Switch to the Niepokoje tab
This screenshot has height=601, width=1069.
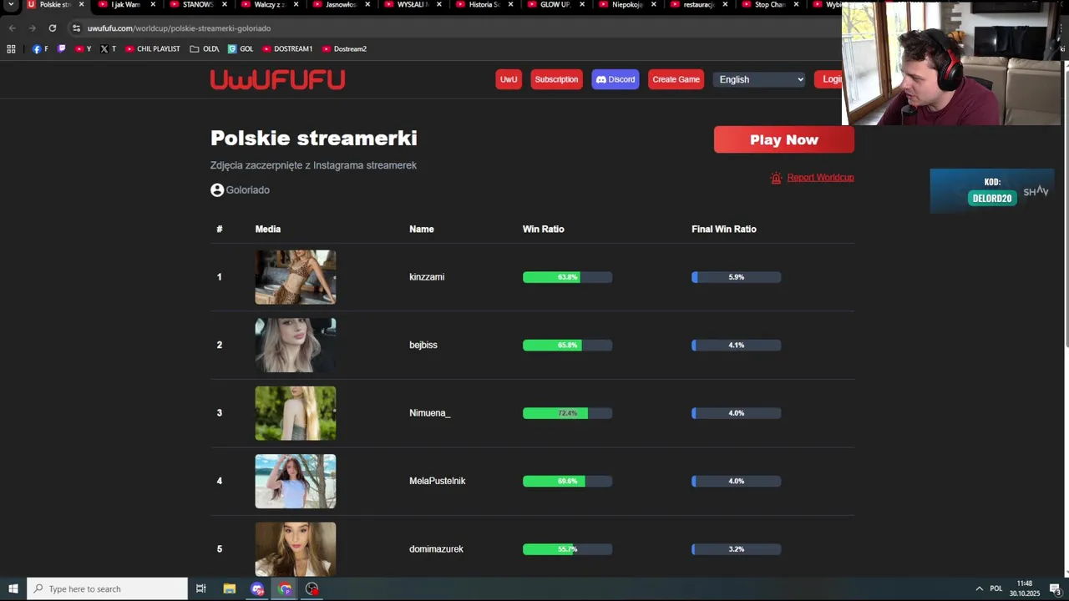click(x=626, y=5)
